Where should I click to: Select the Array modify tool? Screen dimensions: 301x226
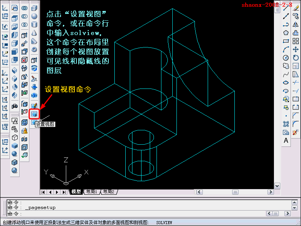[x=296, y=41]
